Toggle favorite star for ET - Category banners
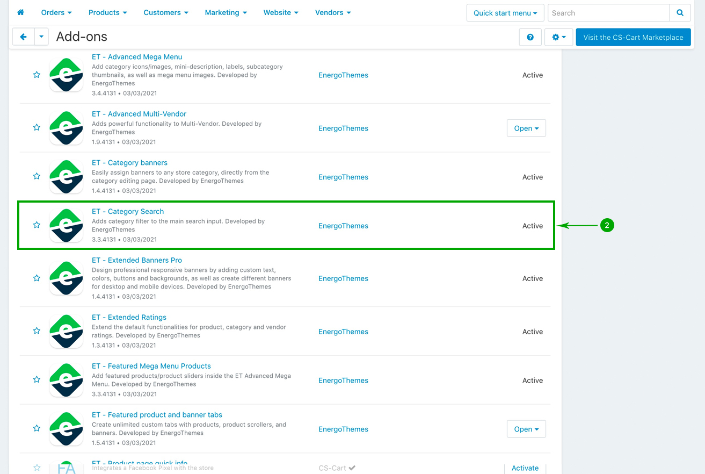Screen dimensions: 705x474 coord(37,176)
